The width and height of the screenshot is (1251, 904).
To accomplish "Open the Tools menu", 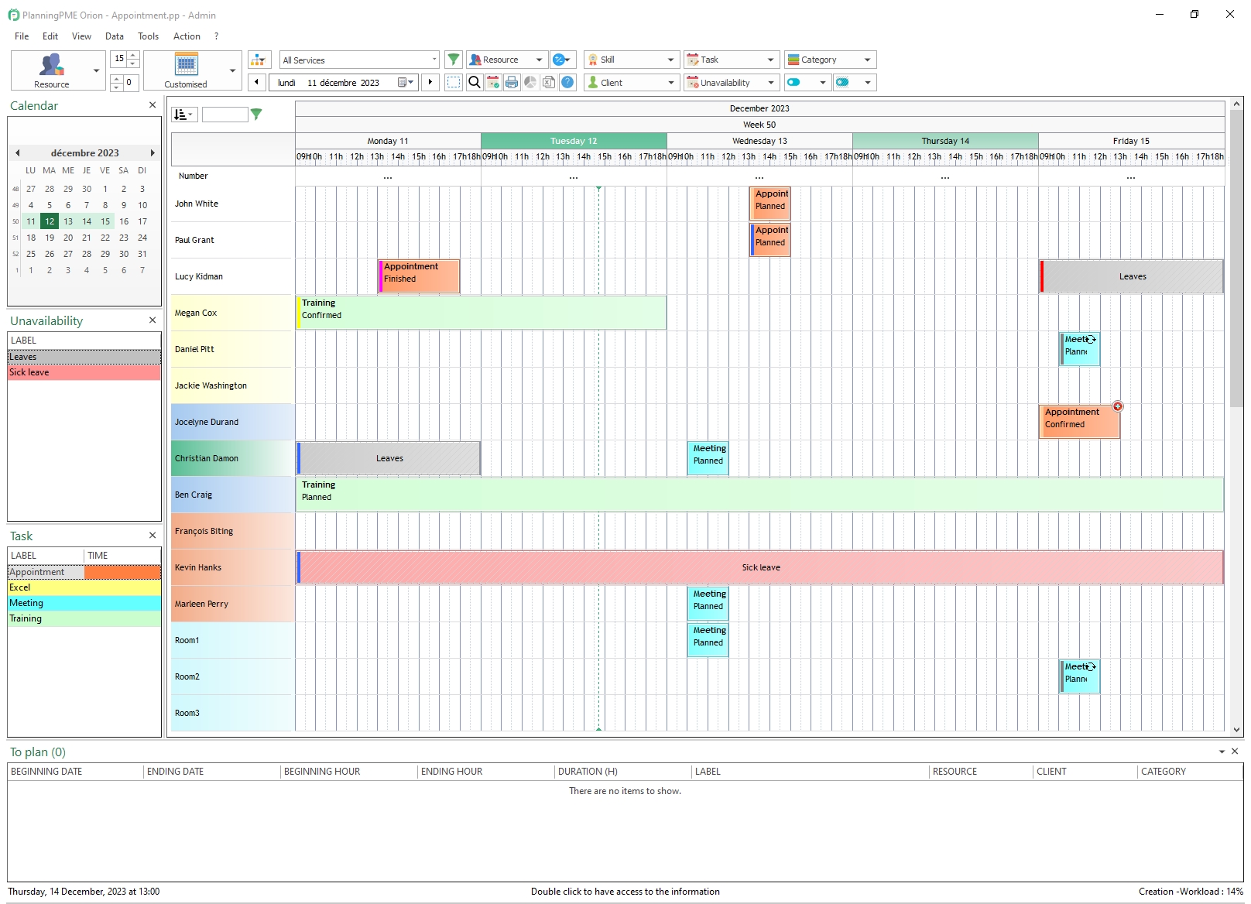I will (148, 36).
